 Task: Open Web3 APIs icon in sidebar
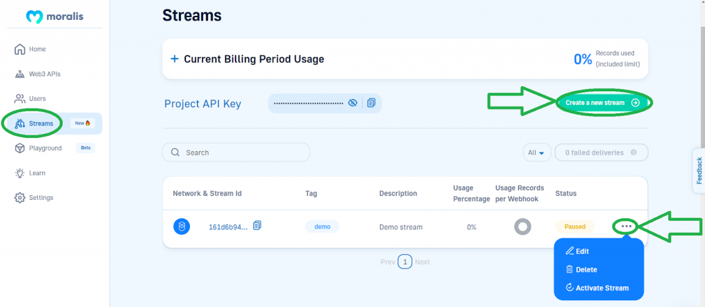(19, 74)
